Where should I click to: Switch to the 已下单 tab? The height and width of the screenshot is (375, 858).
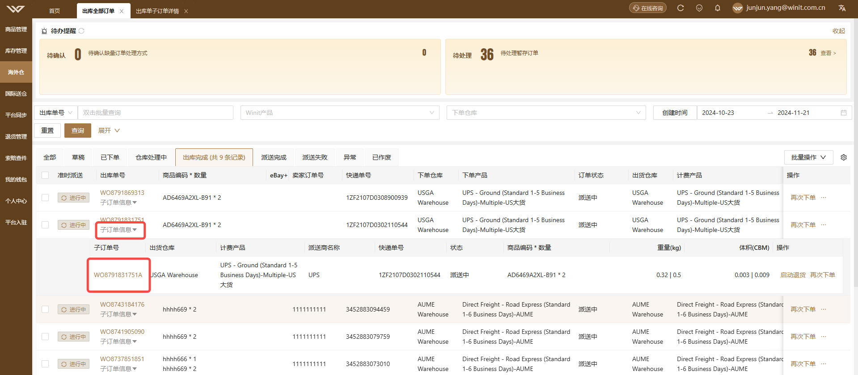click(x=110, y=157)
